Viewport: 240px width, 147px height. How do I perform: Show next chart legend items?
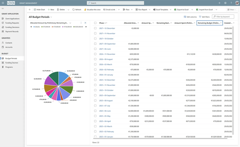click(x=86, y=27)
